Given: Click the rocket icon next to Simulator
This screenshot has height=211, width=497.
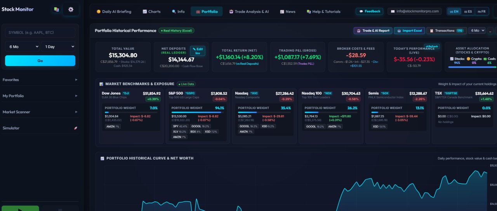Looking at the screenshot, I should point(76,128).
